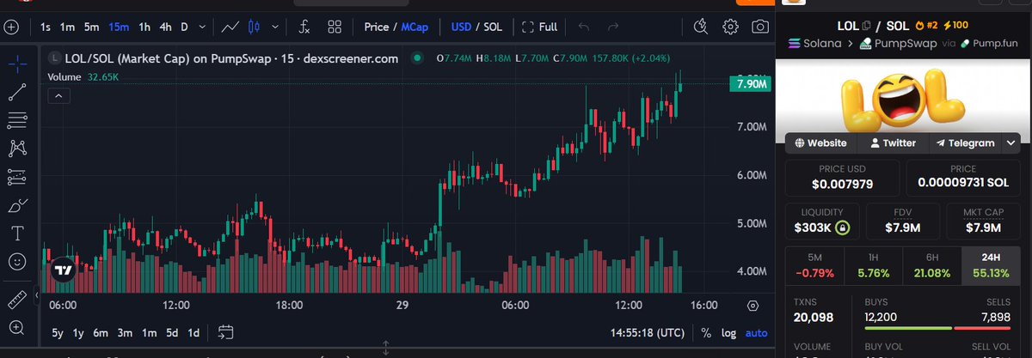The width and height of the screenshot is (1032, 358).
Task: Open quick search lightning magnifier
Action: 702,26
